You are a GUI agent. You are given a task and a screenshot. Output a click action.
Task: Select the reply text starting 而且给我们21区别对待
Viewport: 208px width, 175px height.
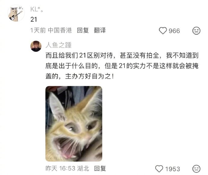point(122,66)
